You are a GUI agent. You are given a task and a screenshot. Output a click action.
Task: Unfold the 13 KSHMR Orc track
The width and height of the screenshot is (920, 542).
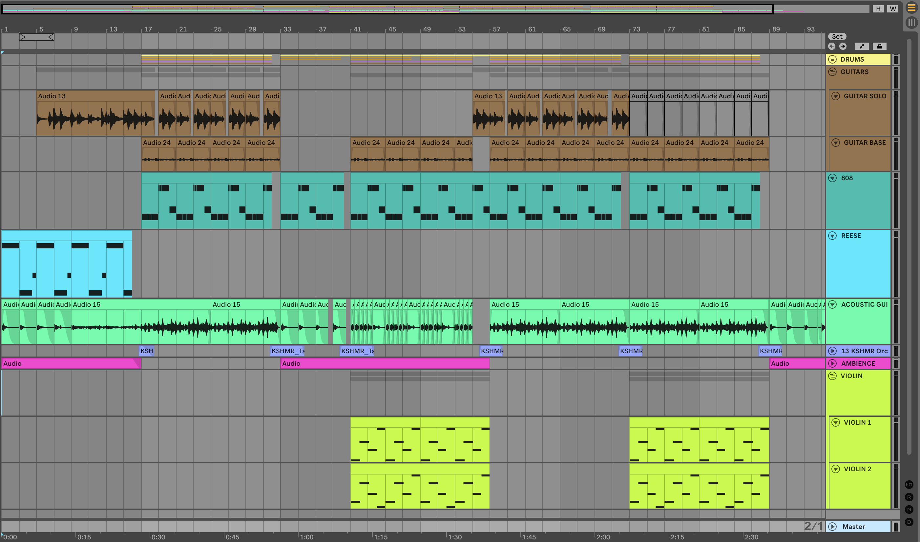click(832, 351)
